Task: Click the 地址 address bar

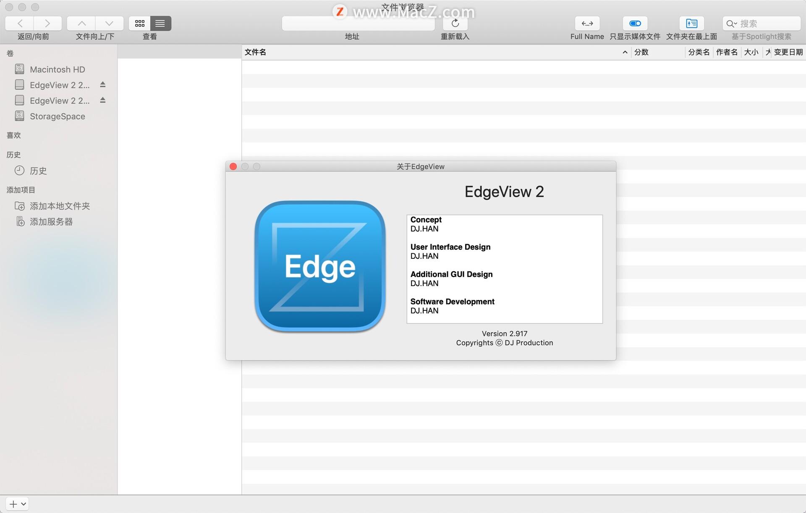Action: tap(358, 23)
